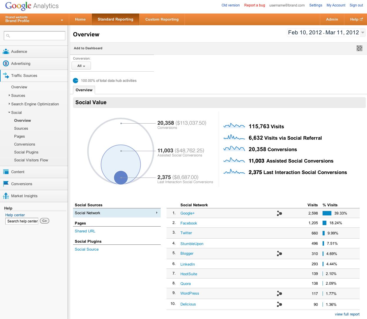The height and width of the screenshot is (319, 367).
Task: Expand the Sources tree item
Action: 9,95
